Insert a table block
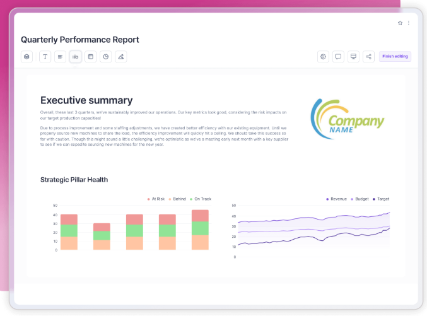The image size is (427, 316). (90, 57)
